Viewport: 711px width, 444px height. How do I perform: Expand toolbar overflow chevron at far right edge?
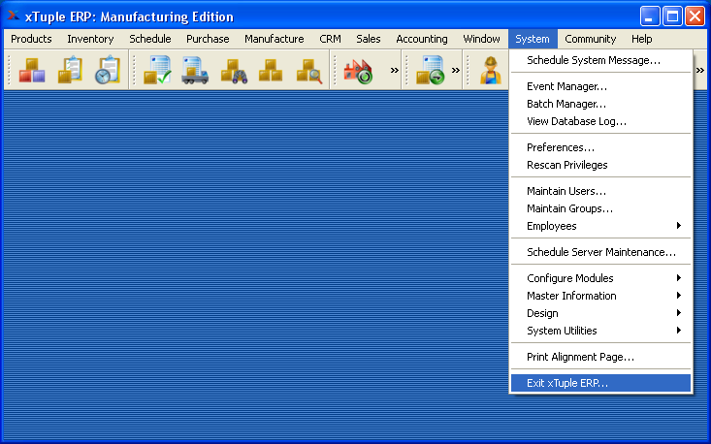coord(700,70)
